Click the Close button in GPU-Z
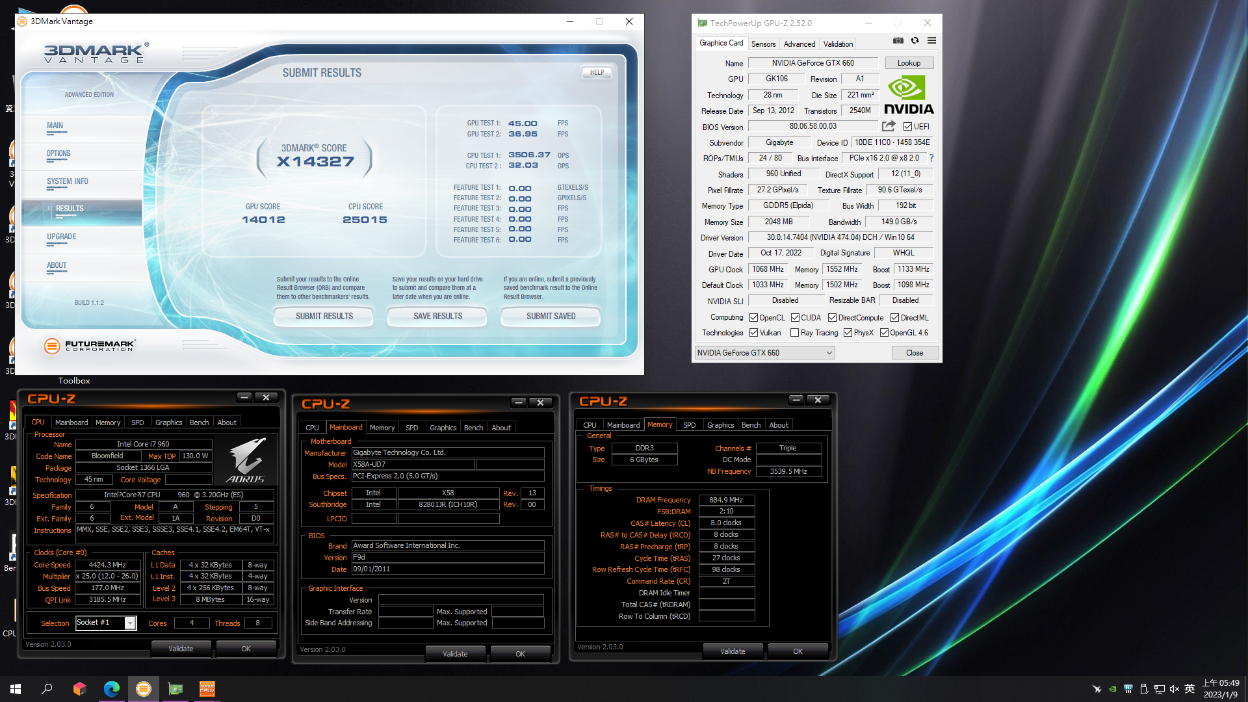The image size is (1248, 702). tap(914, 353)
